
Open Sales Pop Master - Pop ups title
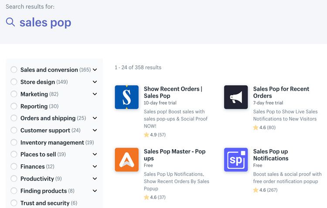click(x=175, y=155)
